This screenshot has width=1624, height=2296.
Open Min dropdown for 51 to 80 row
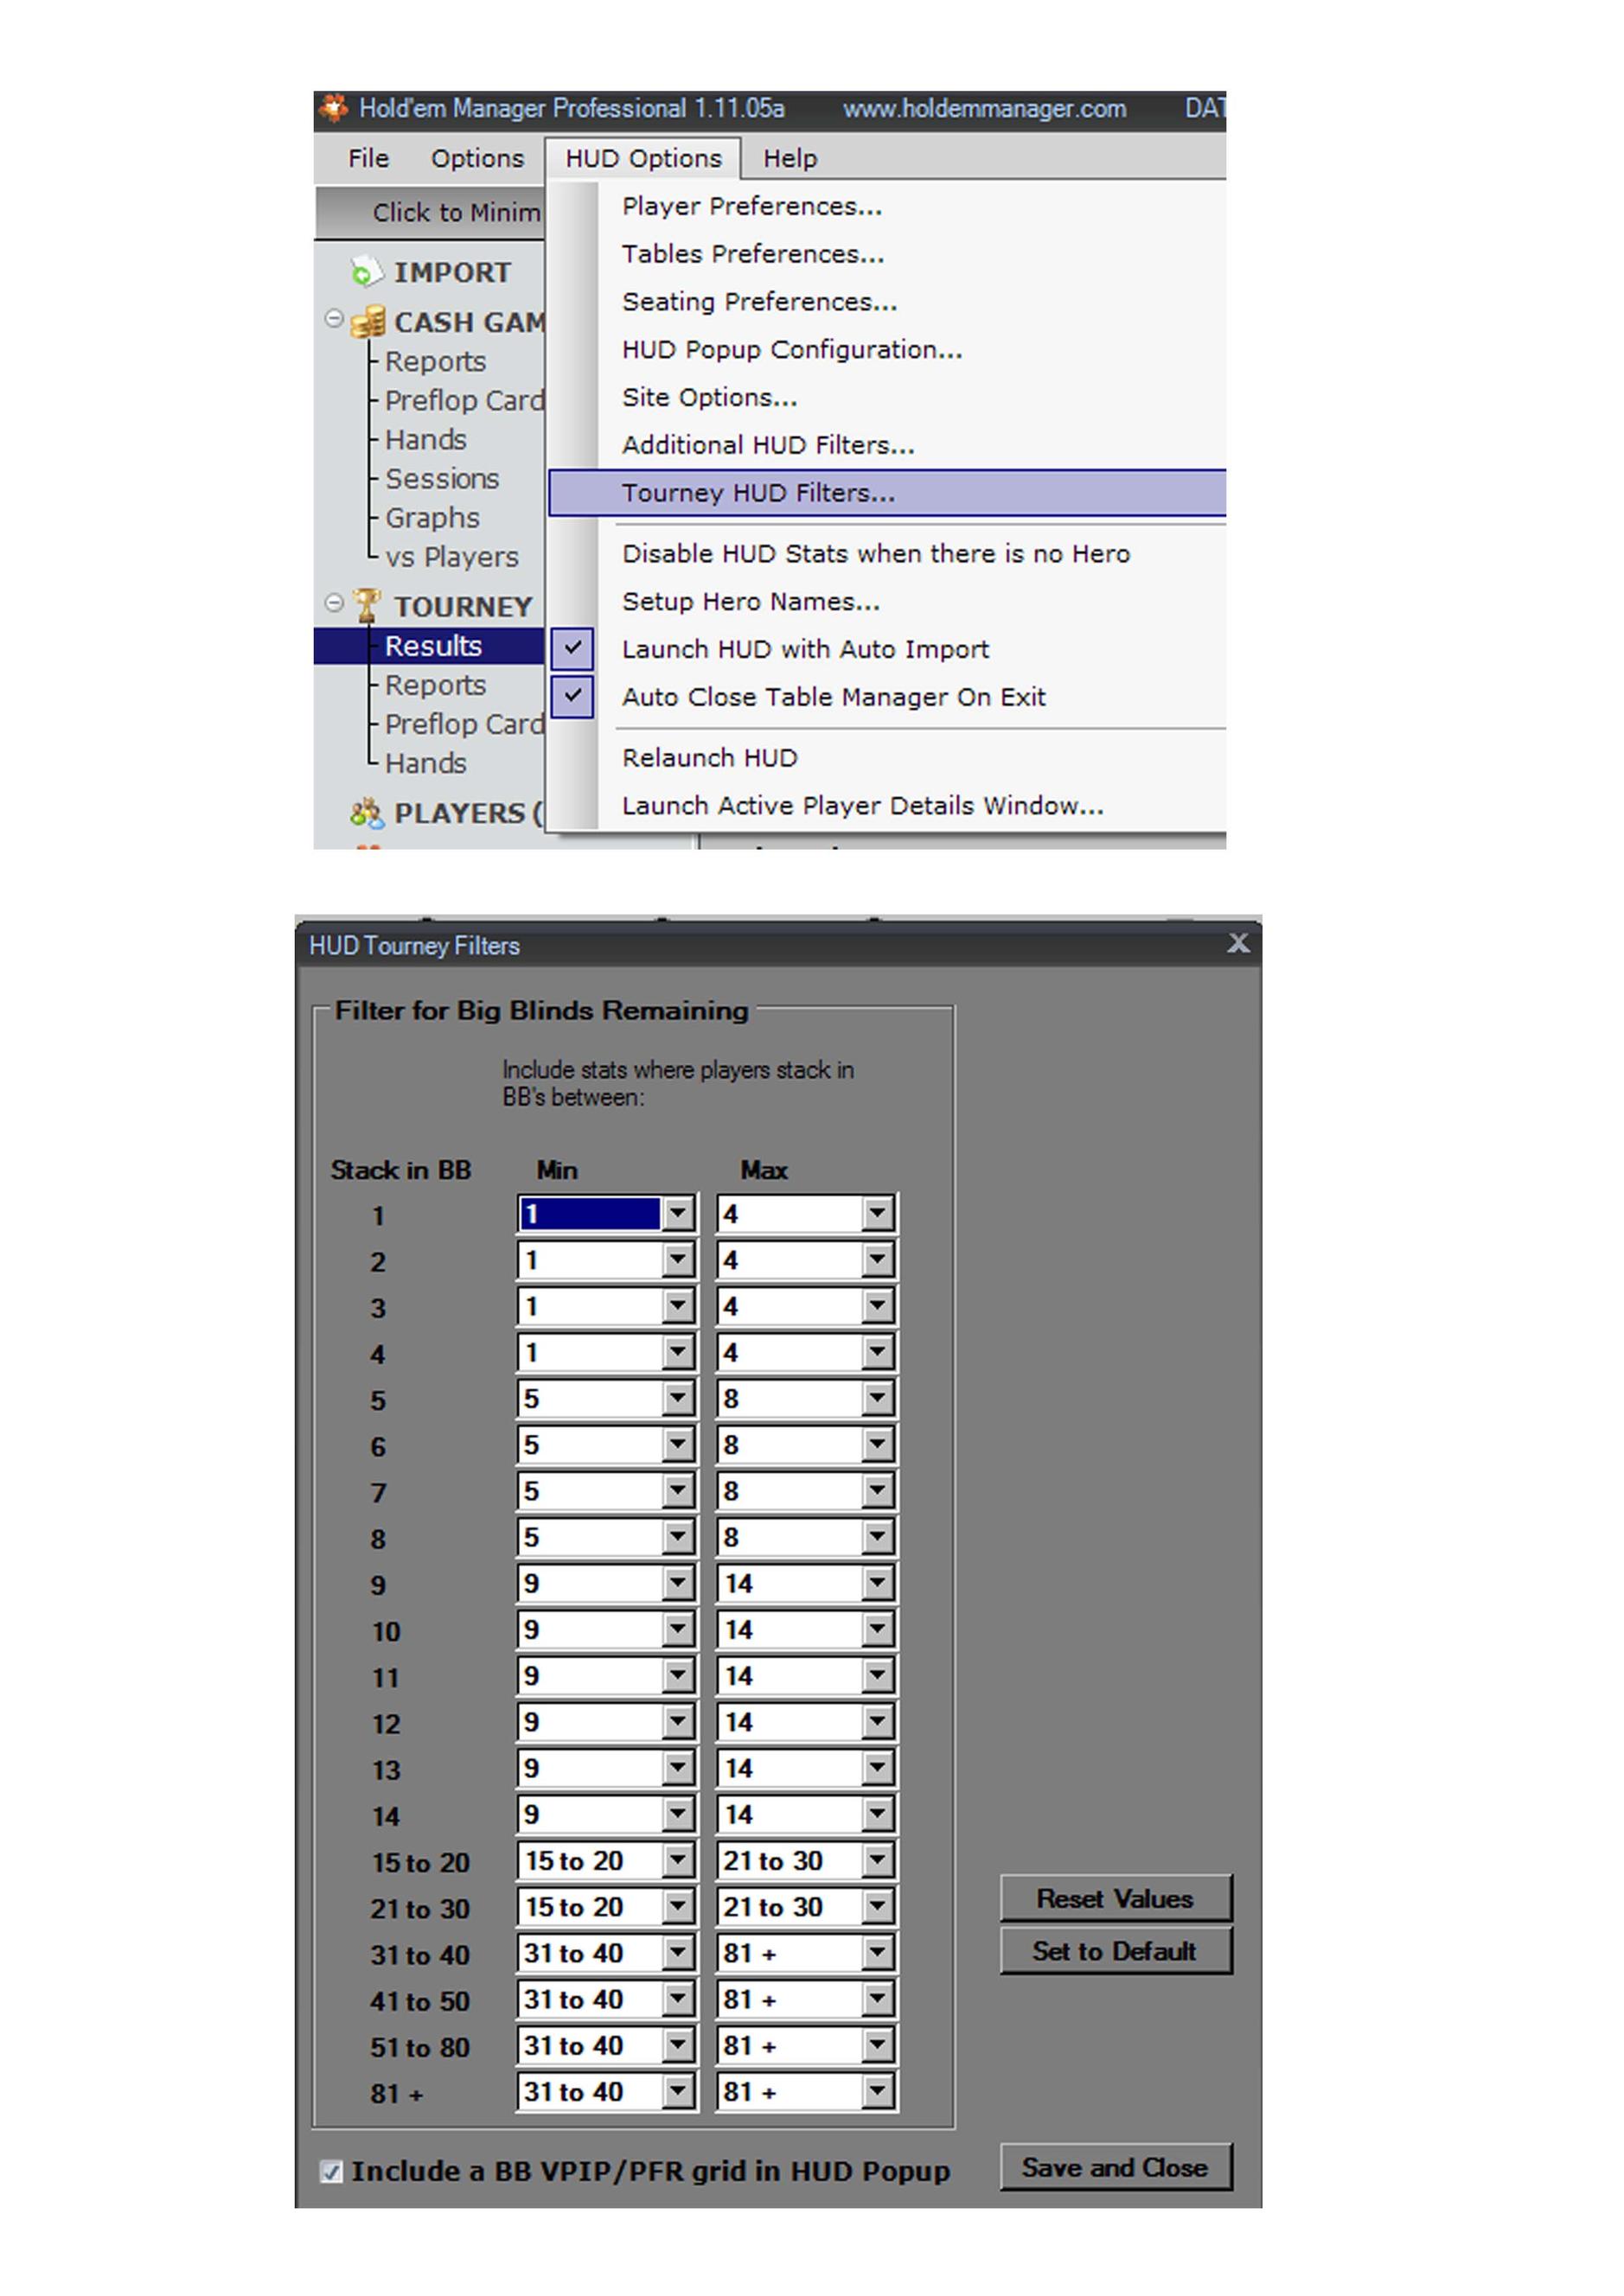click(677, 2045)
